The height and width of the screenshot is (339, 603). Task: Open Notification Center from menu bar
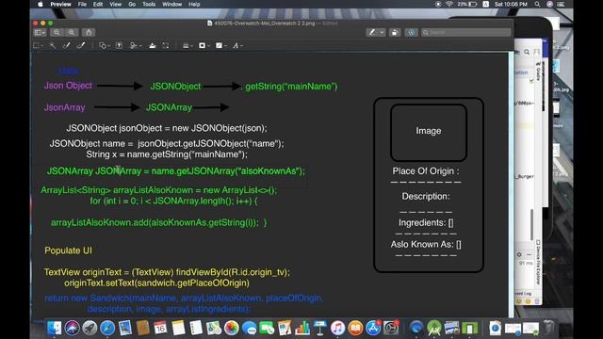click(562, 4)
